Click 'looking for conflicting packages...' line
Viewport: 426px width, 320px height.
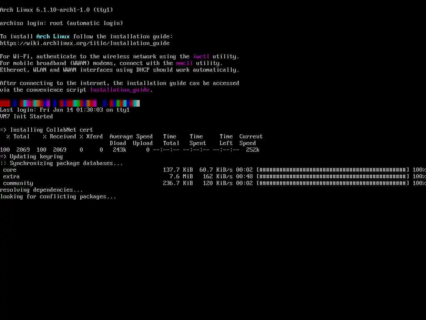point(58,197)
